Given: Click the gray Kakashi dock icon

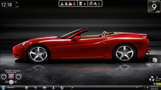Looking at the screenshot, I should click(x=91, y=3).
